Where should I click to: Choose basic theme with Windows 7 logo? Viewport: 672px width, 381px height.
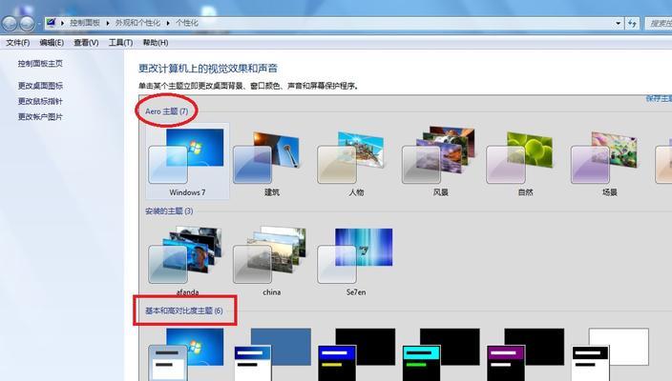(186, 354)
